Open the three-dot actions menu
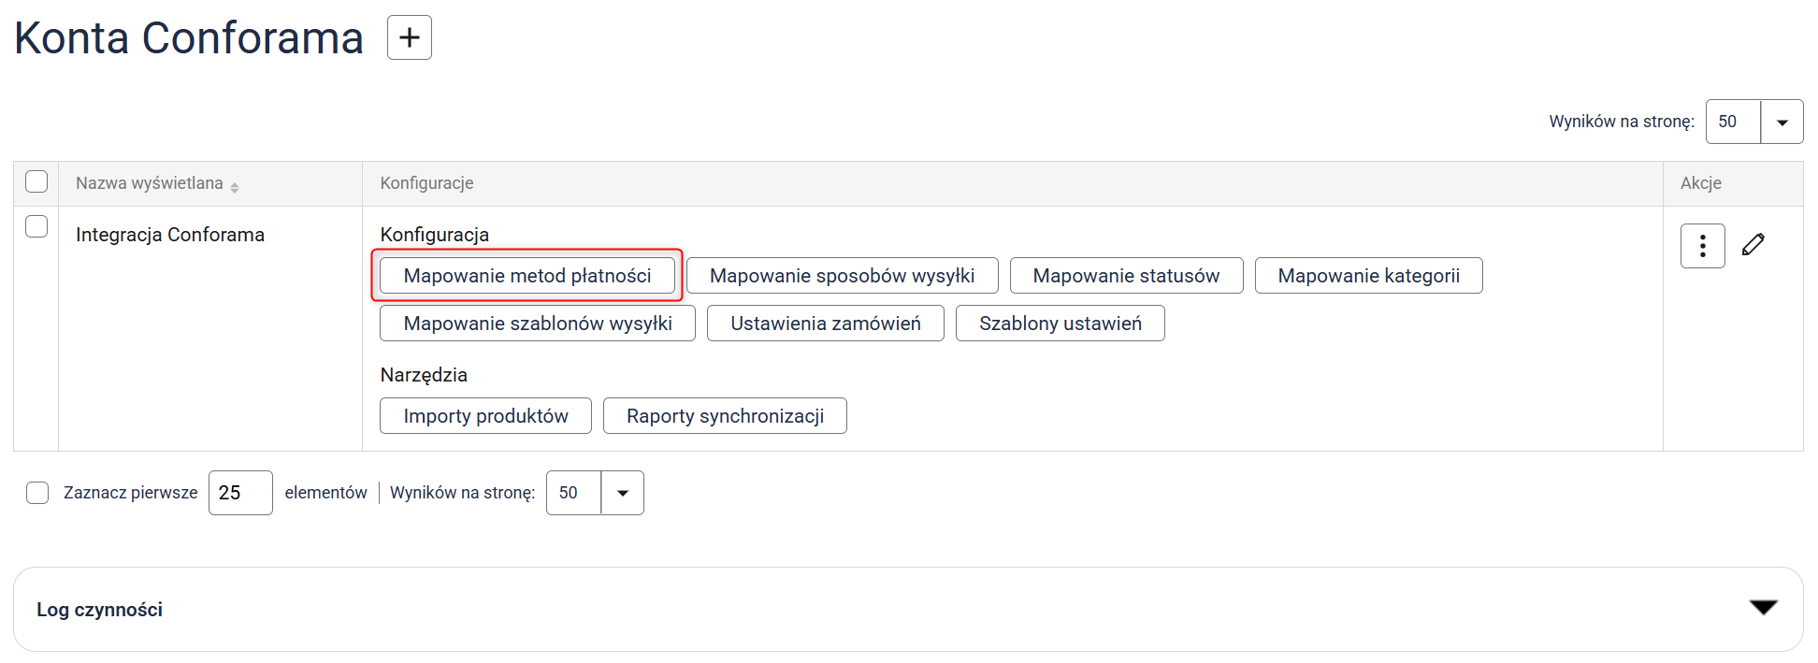This screenshot has height=663, width=1818. tap(1702, 246)
